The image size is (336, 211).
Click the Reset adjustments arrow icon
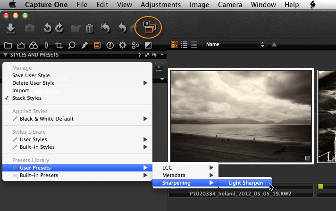pos(105,28)
